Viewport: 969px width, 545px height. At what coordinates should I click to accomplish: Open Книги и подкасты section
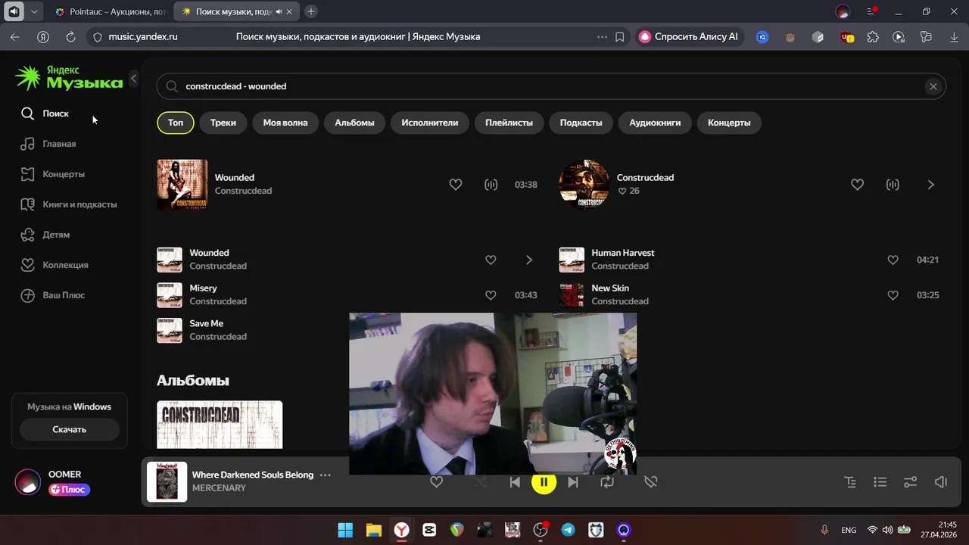pos(68,204)
